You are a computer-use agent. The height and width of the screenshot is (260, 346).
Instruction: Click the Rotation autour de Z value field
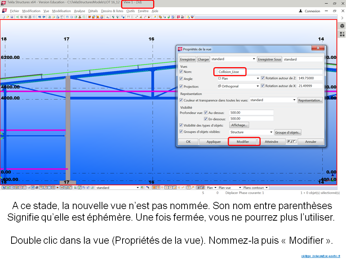[x=310, y=78]
